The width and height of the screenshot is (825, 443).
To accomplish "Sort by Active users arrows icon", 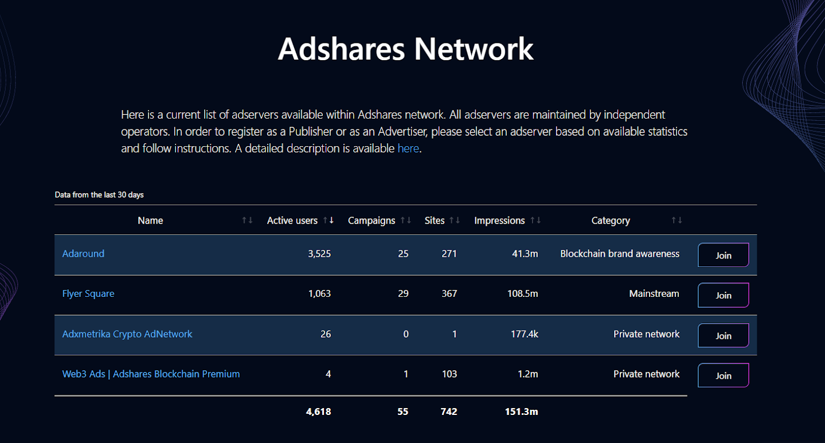I will click(x=329, y=221).
